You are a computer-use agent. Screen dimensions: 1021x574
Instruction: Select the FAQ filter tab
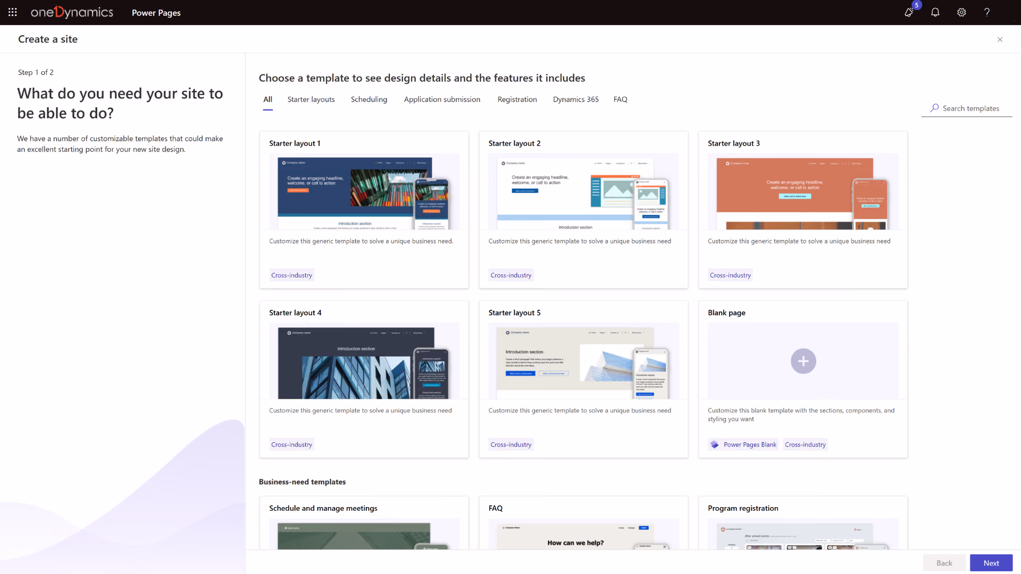(x=621, y=99)
